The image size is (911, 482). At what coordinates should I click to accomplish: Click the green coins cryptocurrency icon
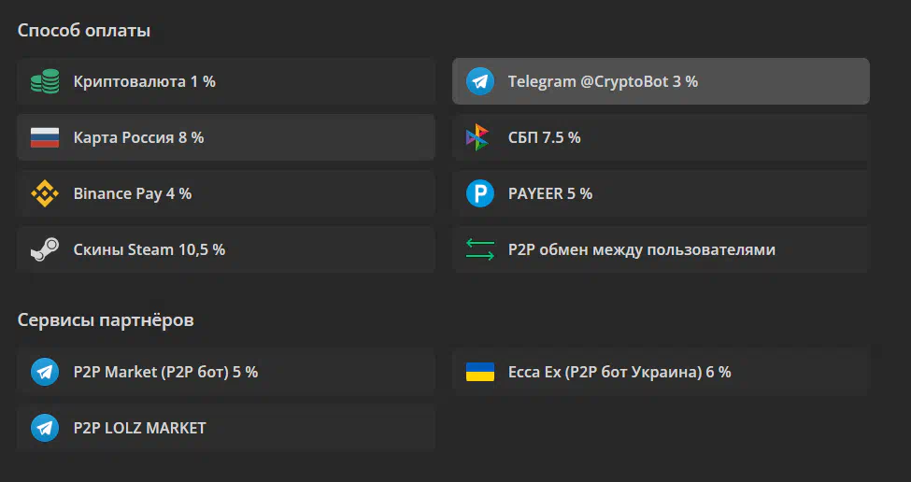click(45, 81)
